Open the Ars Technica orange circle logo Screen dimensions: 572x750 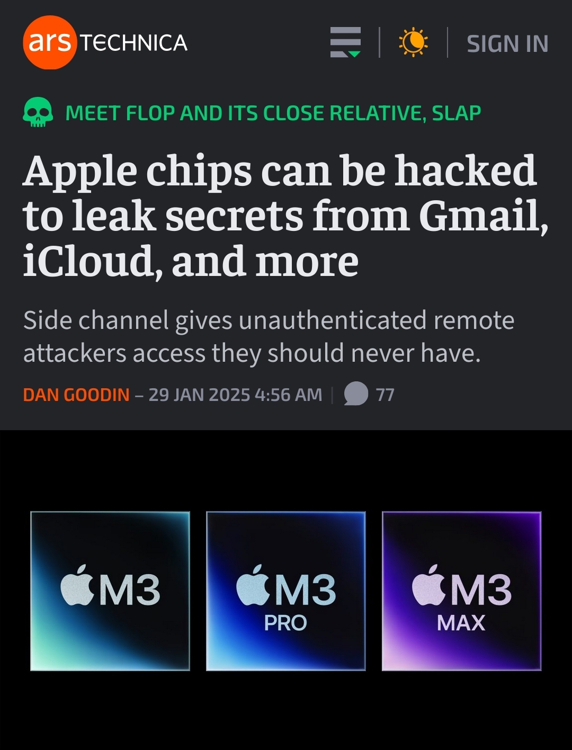pyautogui.click(x=50, y=42)
